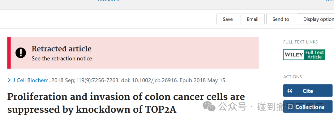Open the Advanced search link at top
The image size is (334, 120).
pos(109,1)
